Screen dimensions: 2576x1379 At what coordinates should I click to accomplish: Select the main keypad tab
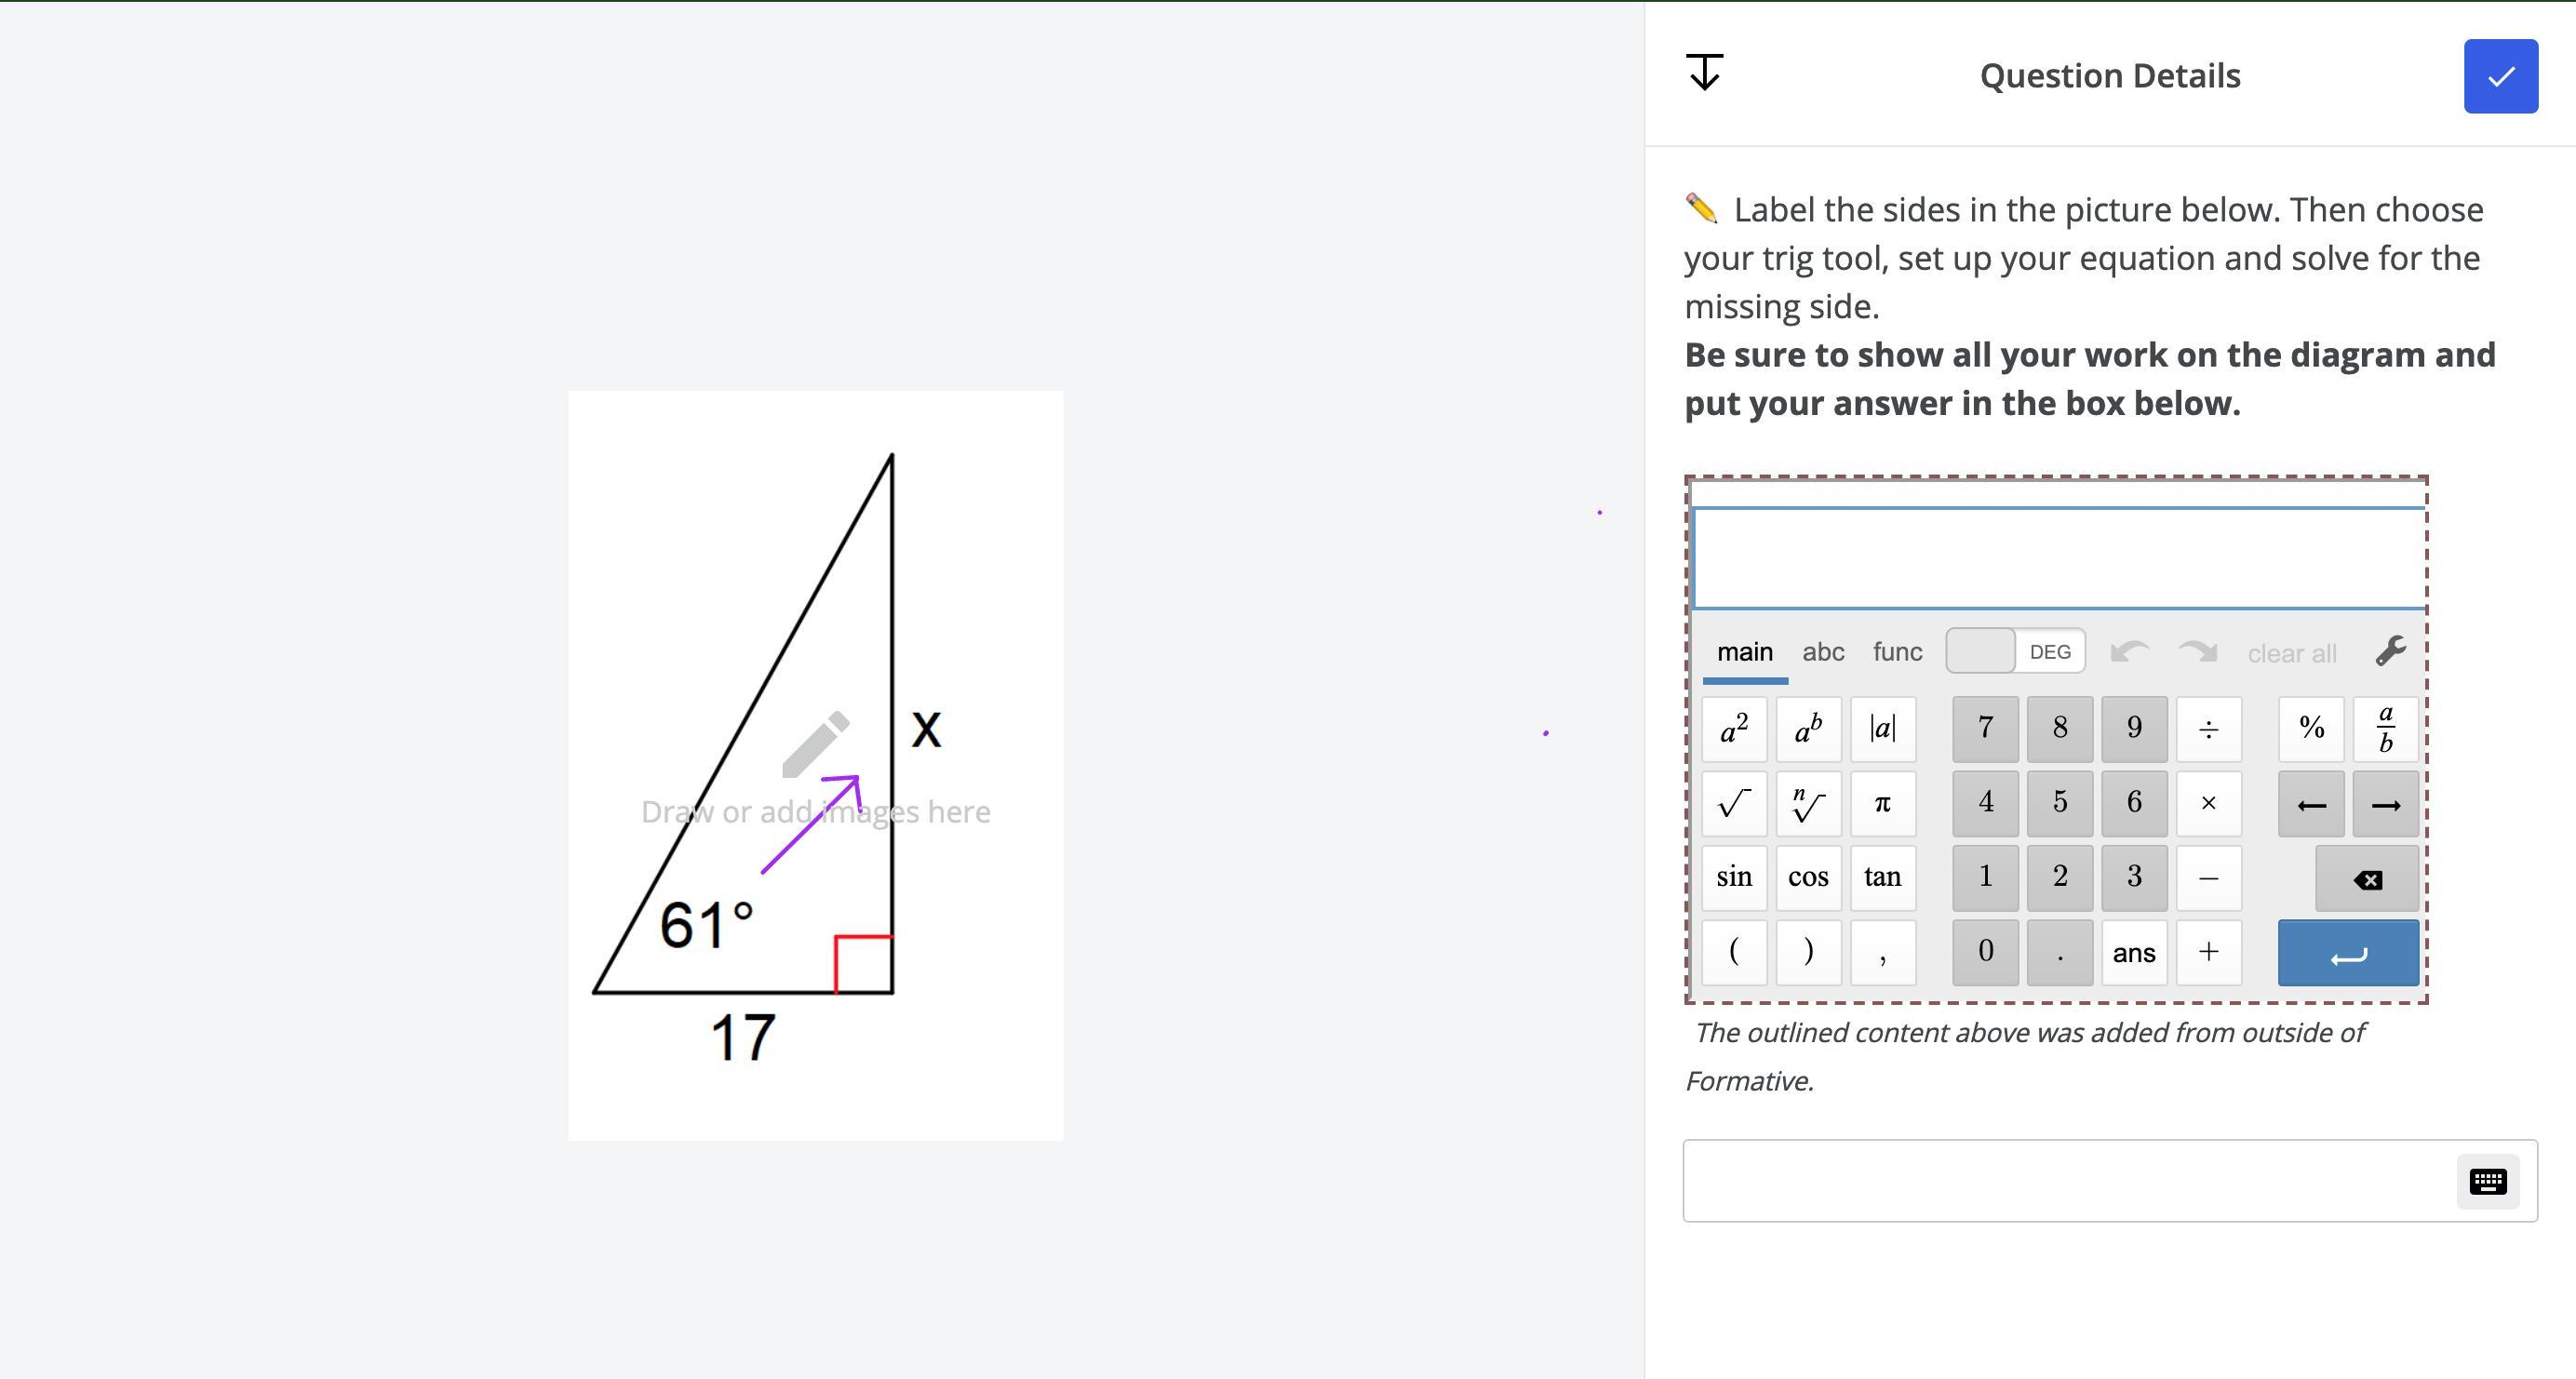click(1745, 652)
